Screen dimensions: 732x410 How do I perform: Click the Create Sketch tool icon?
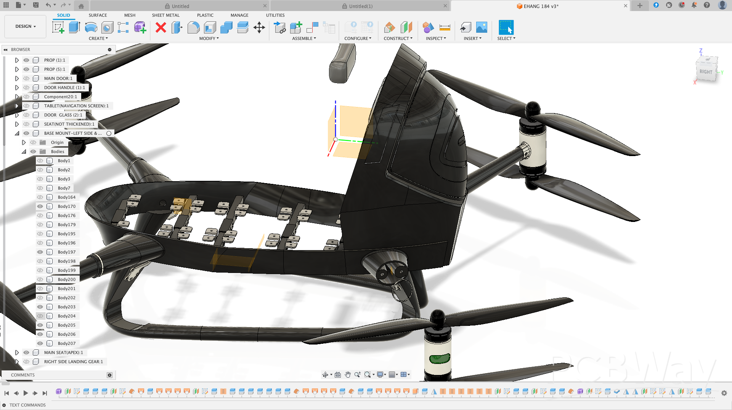[58, 27]
